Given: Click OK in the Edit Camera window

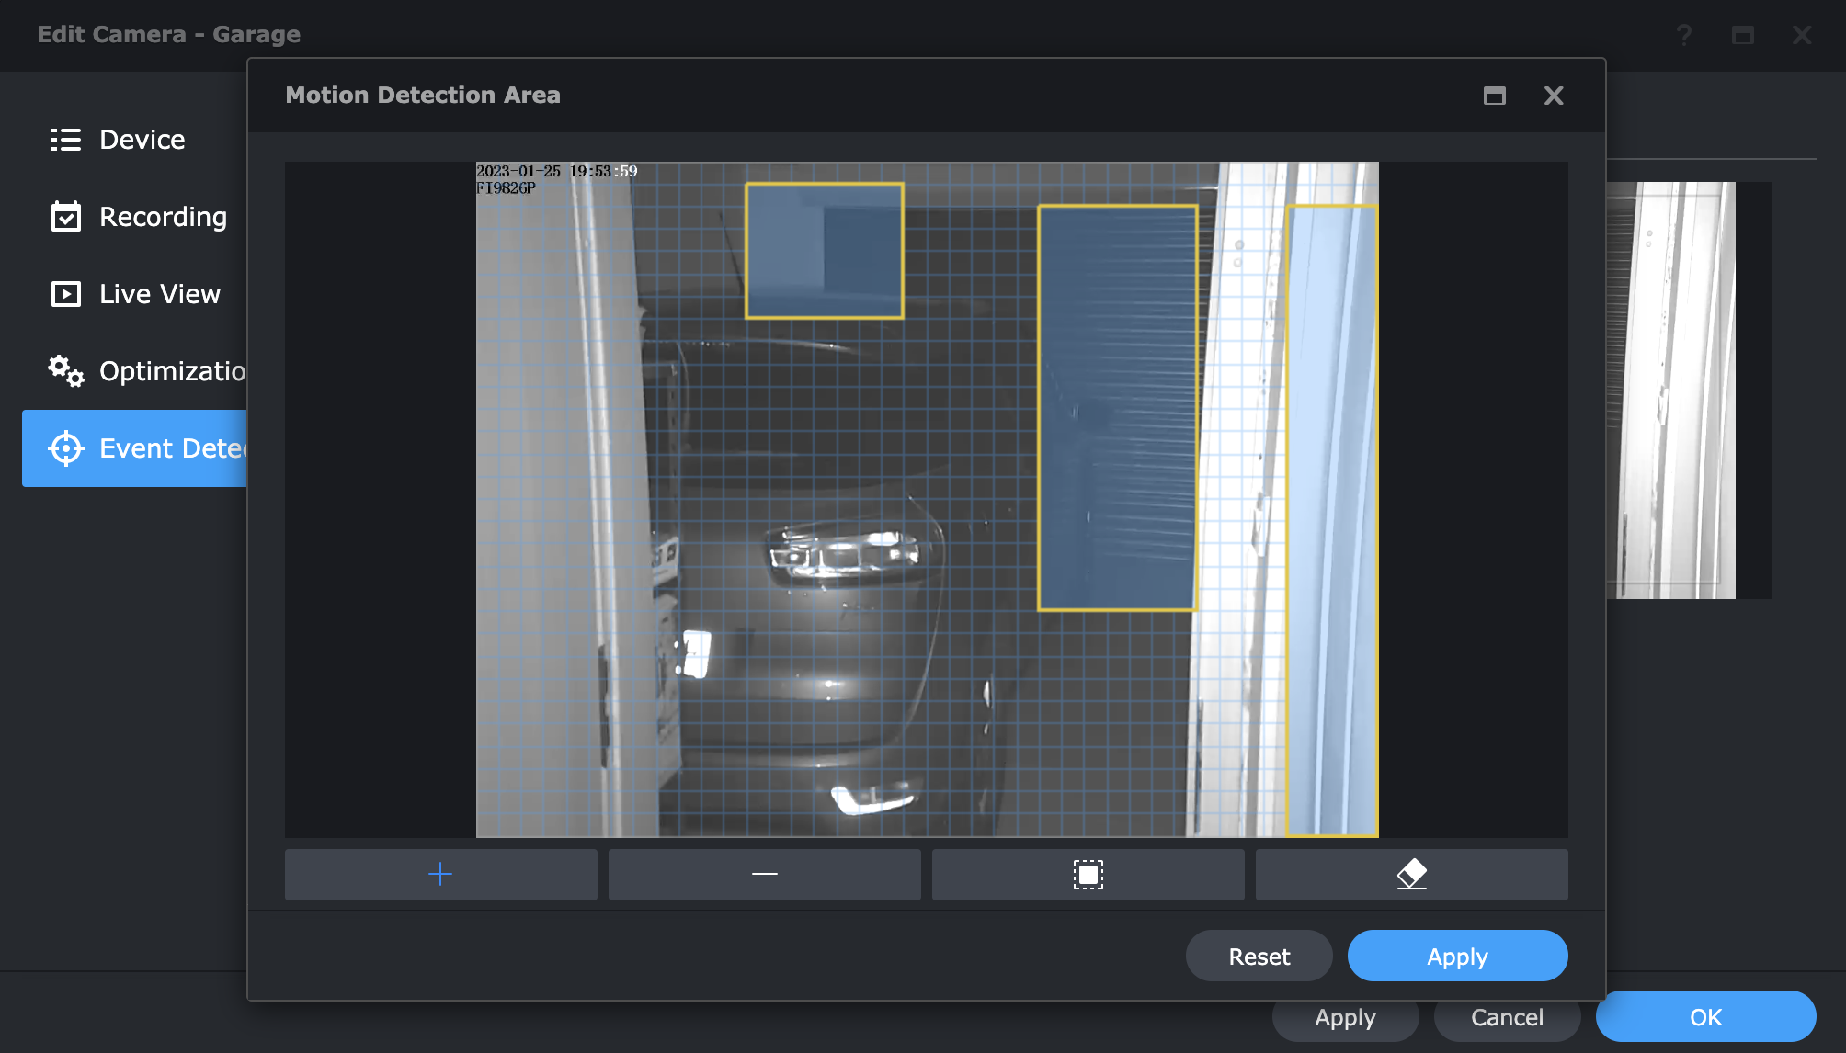Looking at the screenshot, I should point(1705,1016).
